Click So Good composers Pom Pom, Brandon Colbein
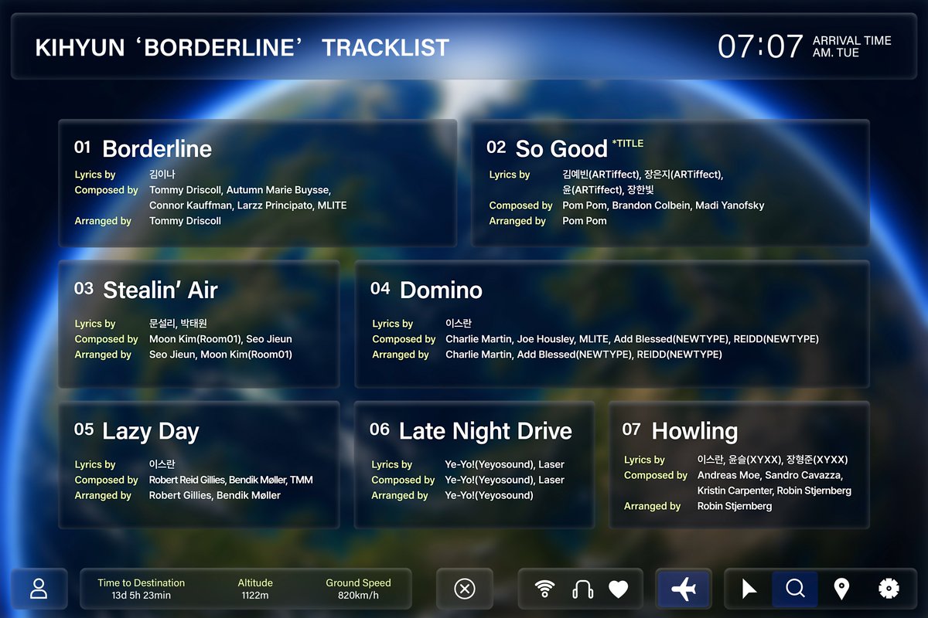 pos(664,205)
